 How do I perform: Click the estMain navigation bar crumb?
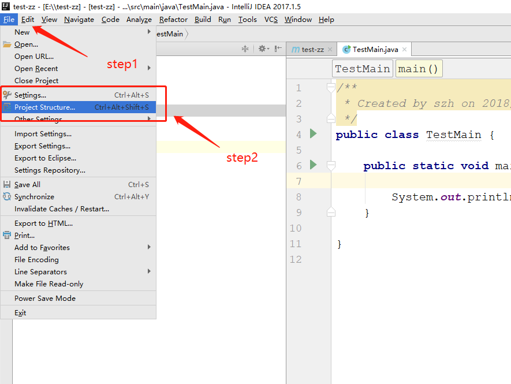click(169, 34)
